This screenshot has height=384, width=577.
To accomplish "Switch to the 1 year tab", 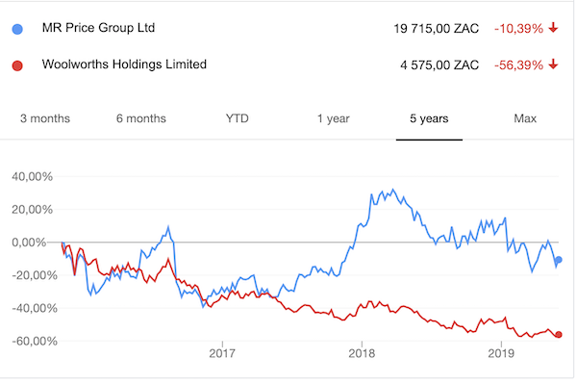I will pyautogui.click(x=334, y=118).
